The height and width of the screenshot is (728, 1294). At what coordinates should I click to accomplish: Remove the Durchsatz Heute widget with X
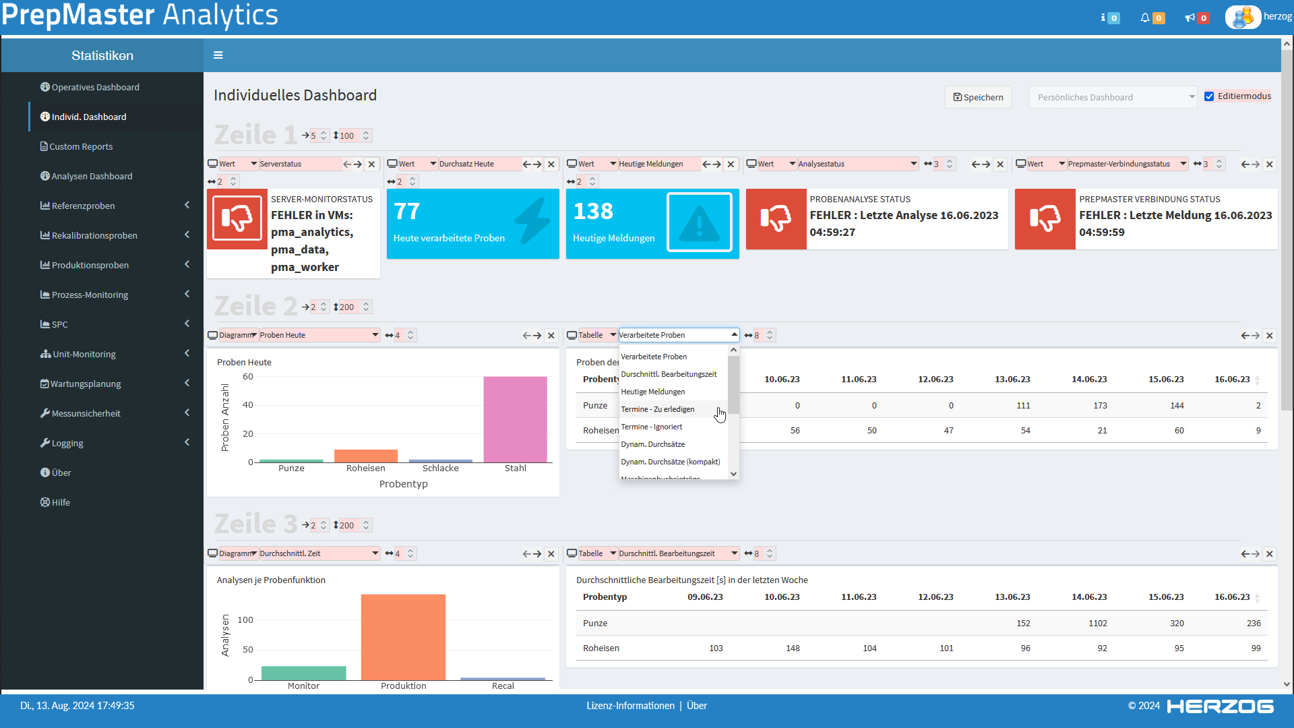pos(551,164)
